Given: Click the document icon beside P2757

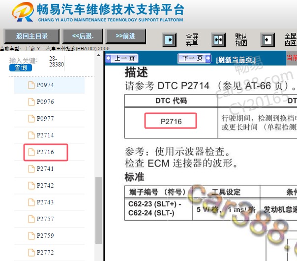Looking at the screenshot, I should pyautogui.click(x=31, y=219).
